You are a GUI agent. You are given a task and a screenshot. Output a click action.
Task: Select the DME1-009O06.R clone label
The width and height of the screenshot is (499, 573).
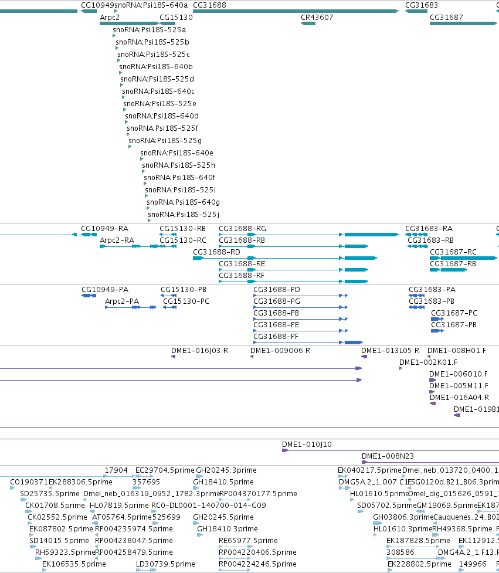click(280, 351)
